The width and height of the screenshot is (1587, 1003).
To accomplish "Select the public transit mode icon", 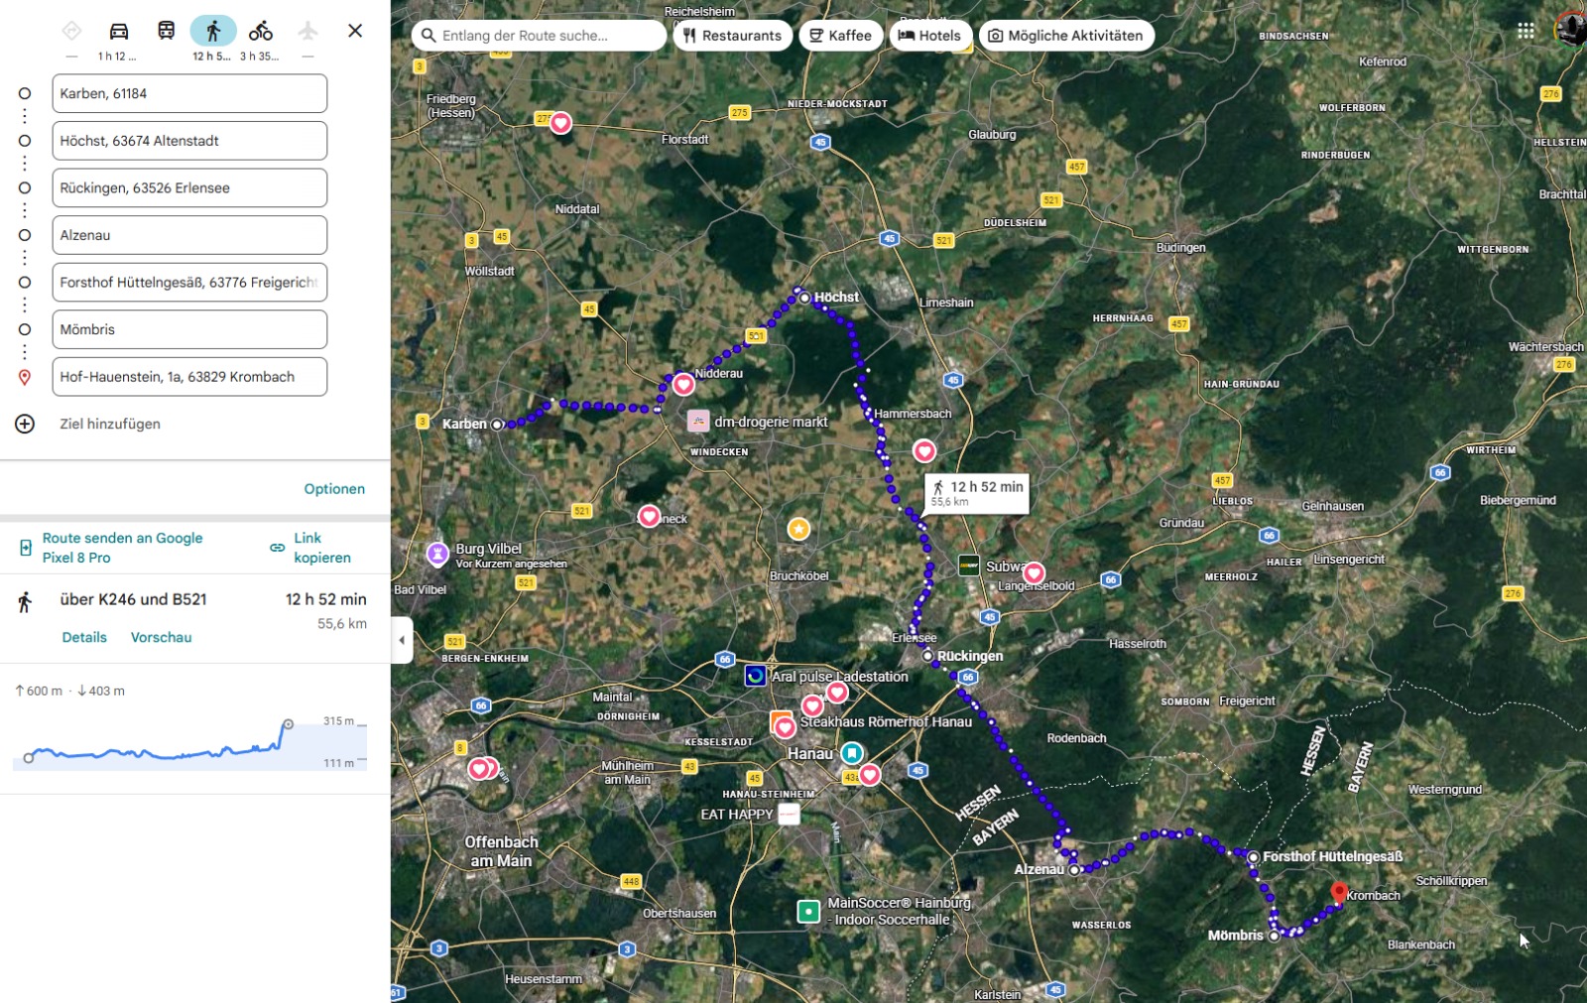I will [x=166, y=31].
